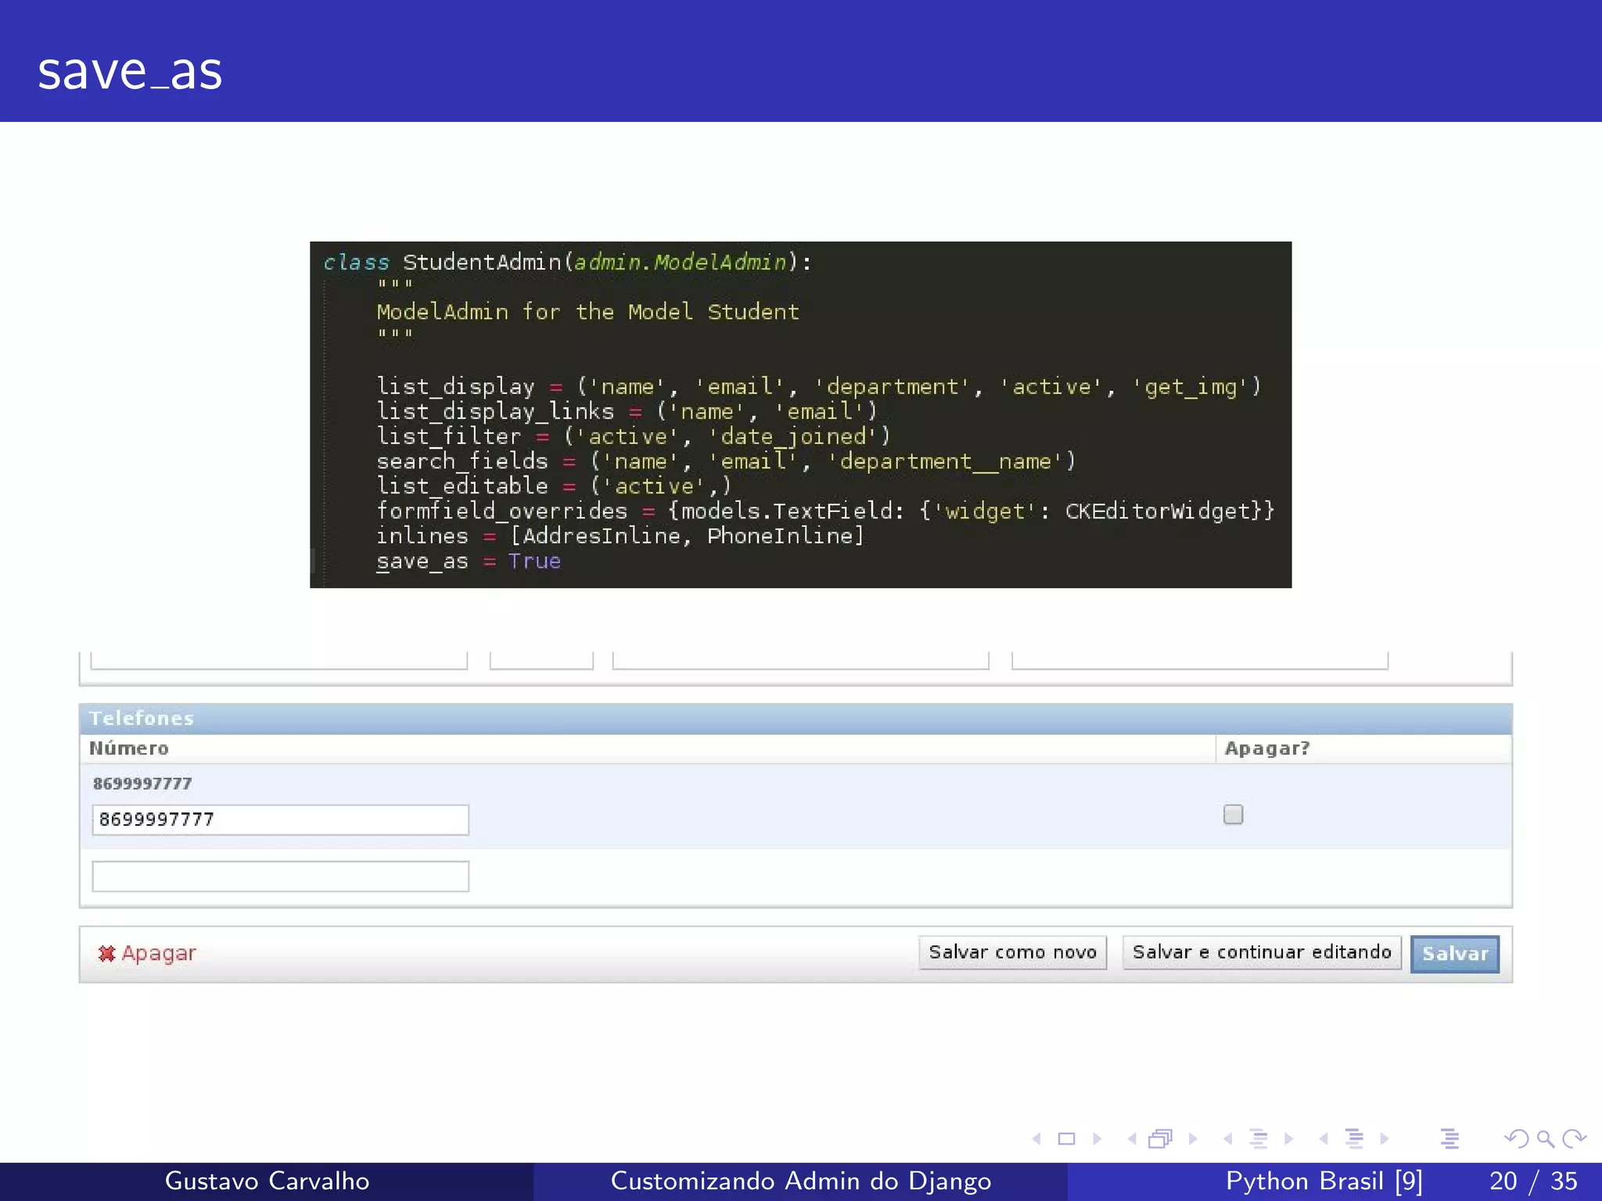
Task: Click the Beamer search magnifier icon
Action: (1545, 1138)
